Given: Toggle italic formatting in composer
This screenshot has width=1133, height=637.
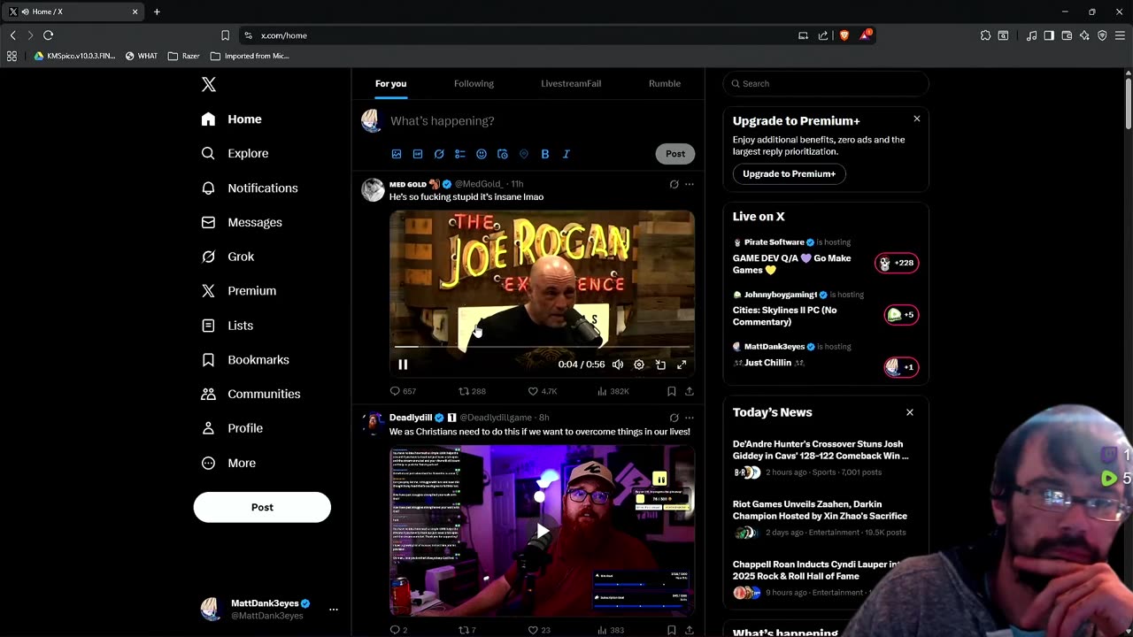Looking at the screenshot, I should pos(566,154).
